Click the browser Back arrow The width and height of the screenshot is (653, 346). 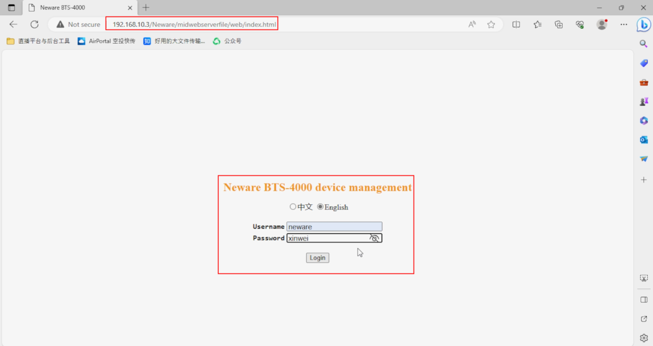point(13,24)
